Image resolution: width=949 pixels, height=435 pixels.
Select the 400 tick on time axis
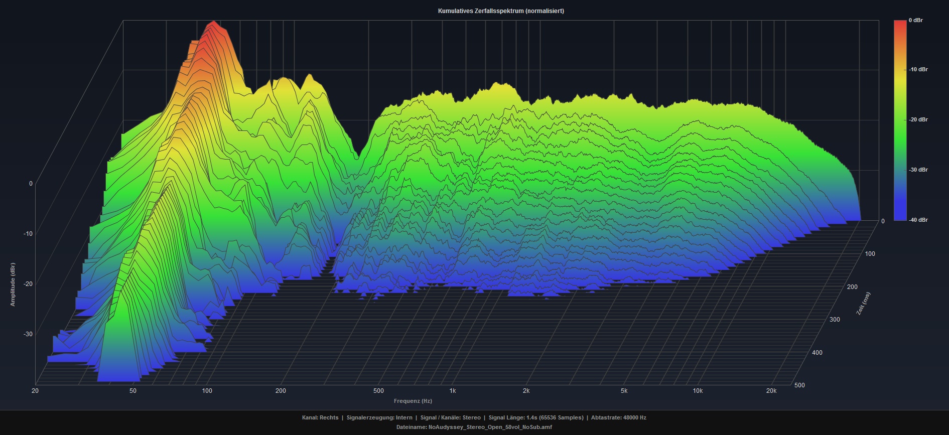pos(817,353)
